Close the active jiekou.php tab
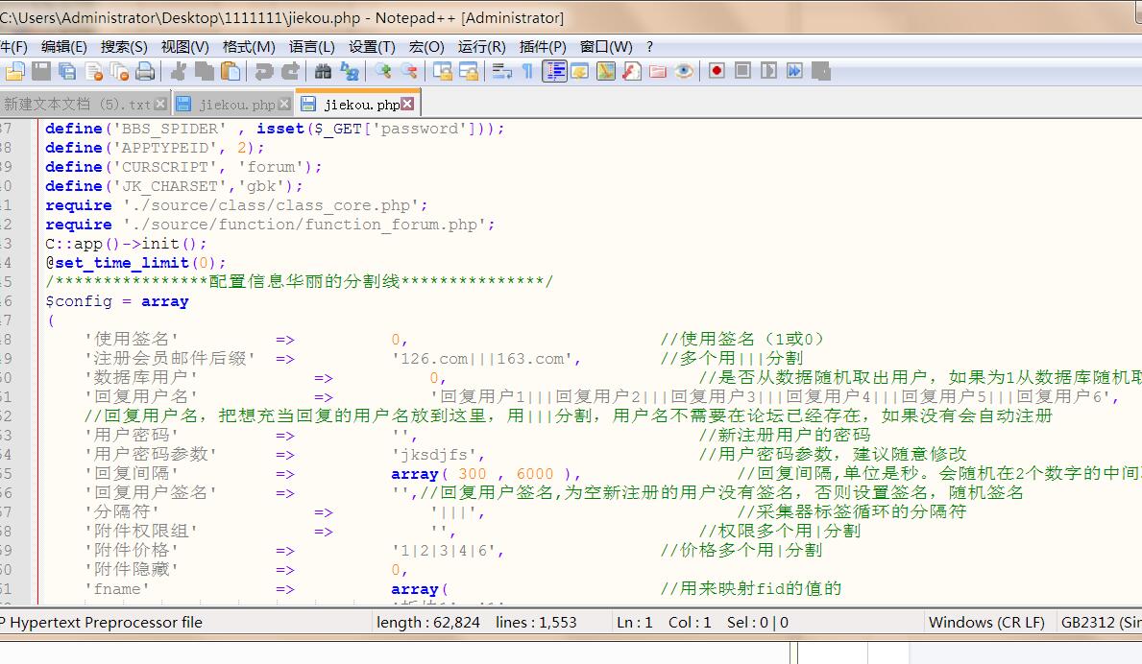The width and height of the screenshot is (1142, 664). pyautogui.click(x=408, y=104)
